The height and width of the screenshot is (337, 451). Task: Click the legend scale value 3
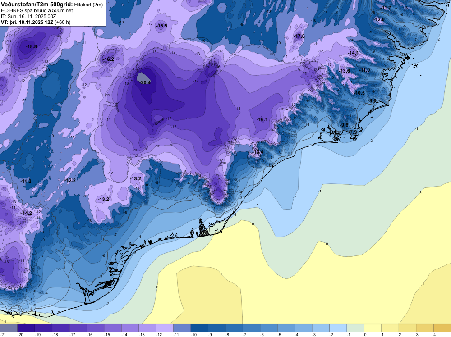[417, 334]
